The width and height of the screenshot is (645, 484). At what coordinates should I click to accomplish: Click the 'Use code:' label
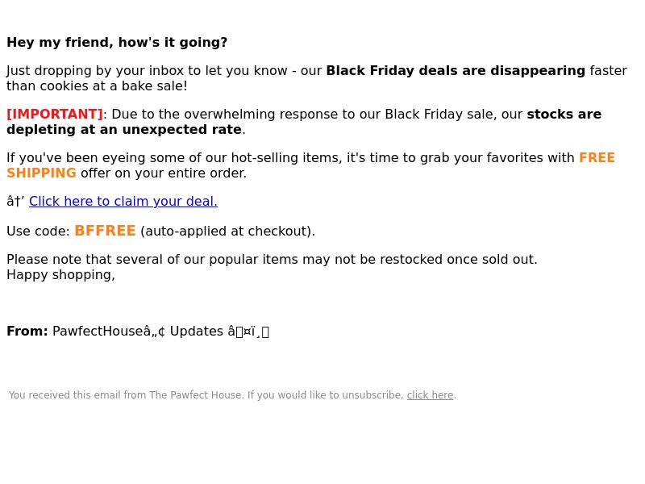38,232
